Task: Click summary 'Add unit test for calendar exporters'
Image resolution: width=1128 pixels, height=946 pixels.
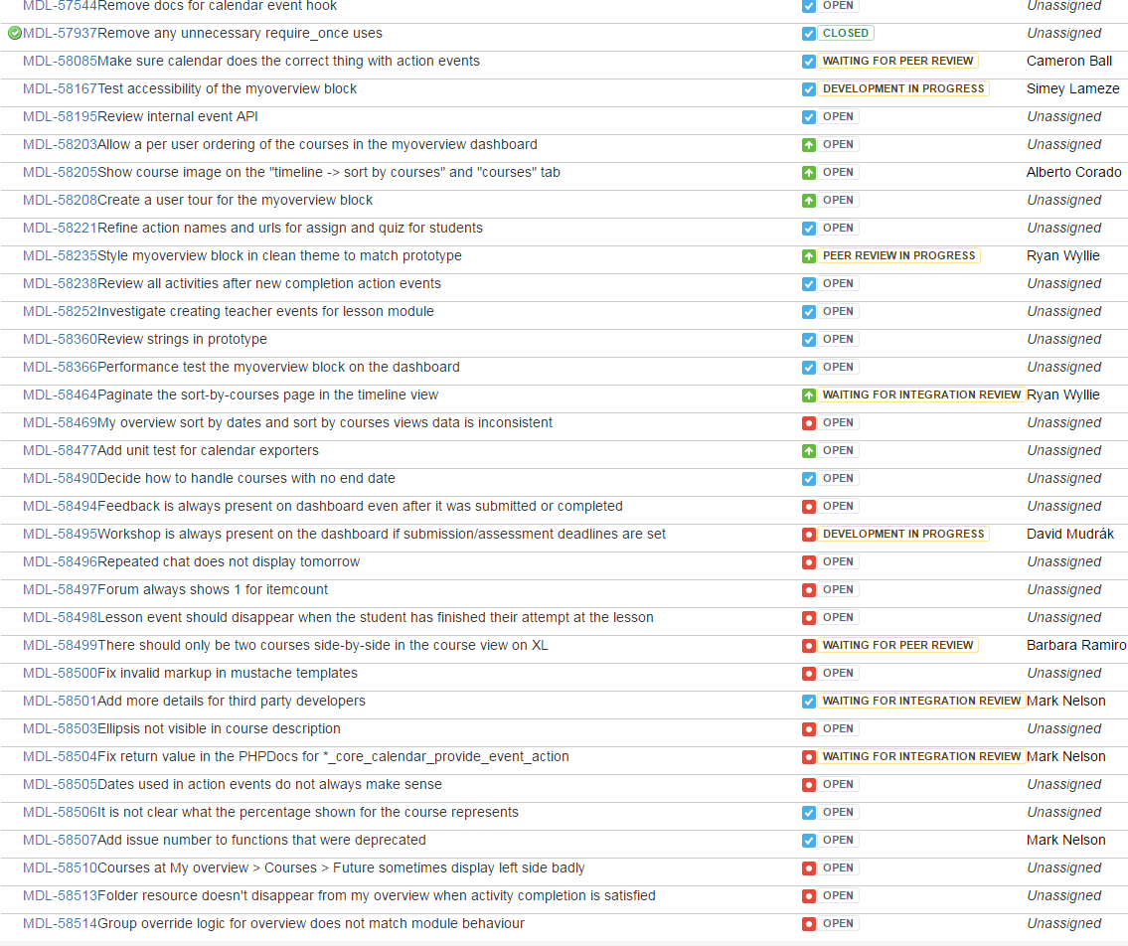Action: pyautogui.click(x=208, y=450)
